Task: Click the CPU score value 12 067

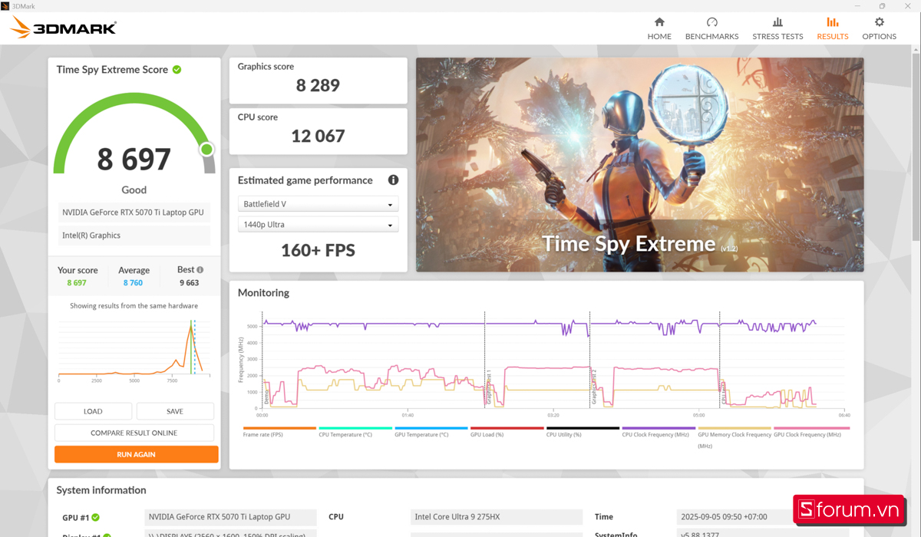Action: pyautogui.click(x=318, y=137)
